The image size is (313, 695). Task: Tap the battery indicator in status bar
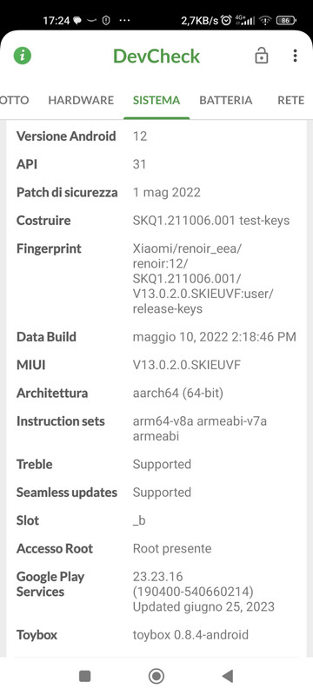click(x=286, y=20)
